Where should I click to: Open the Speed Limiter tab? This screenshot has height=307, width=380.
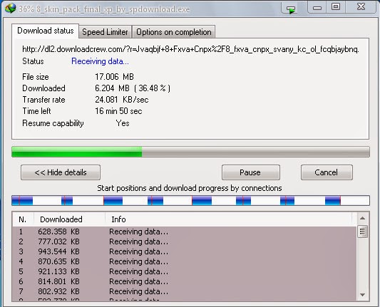[x=105, y=32]
